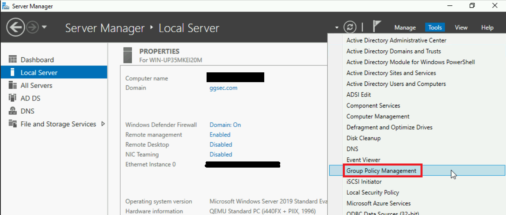Screen dimensions: 506x215
Task: Click the refresh icon in header
Action: 350,27
